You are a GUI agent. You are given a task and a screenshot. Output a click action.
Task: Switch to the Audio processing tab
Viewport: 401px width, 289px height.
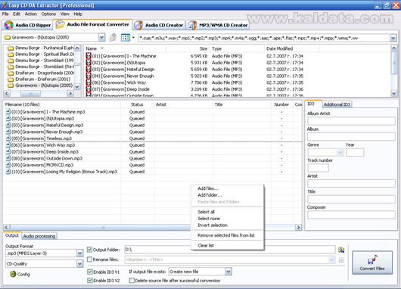tap(39, 236)
